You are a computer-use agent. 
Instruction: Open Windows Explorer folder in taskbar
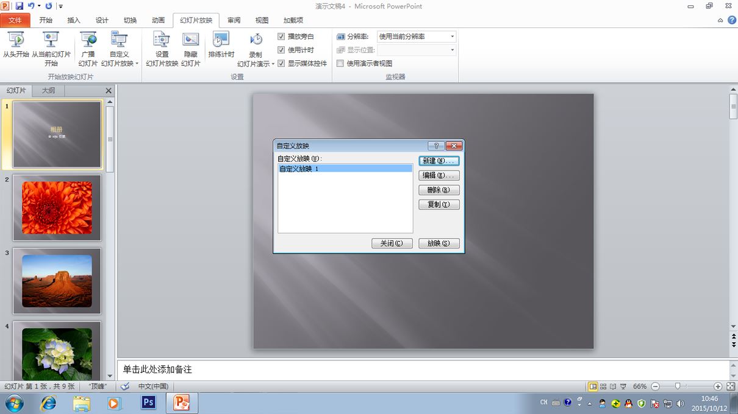point(81,402)
